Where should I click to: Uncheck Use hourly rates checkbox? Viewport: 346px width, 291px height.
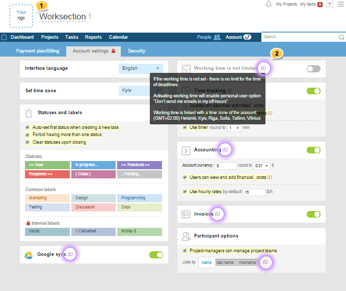[x=185, y=192]
